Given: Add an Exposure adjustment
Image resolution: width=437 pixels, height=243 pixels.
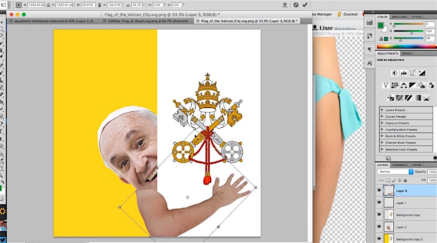Looking at the screenshot, I should click(x=422, y=73).
